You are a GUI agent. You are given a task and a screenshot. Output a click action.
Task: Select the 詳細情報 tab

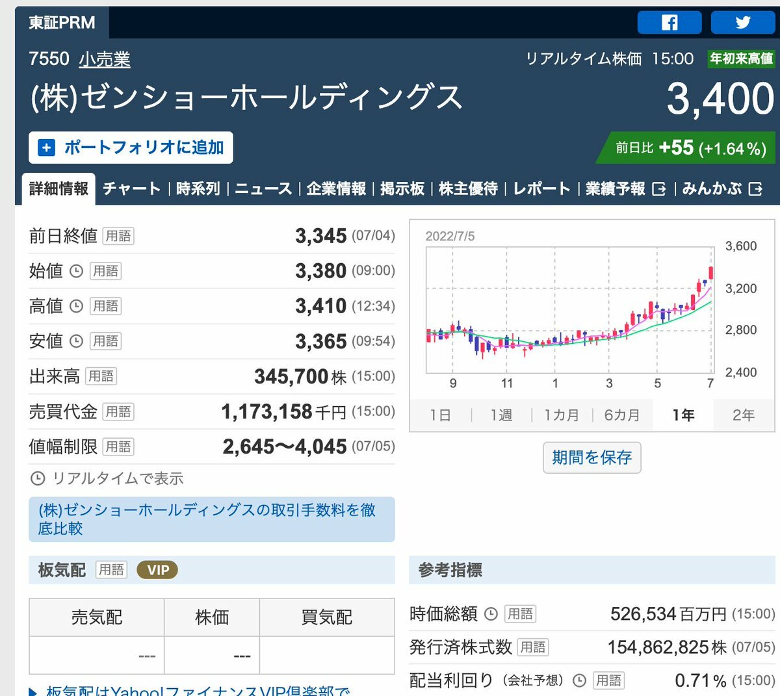(58, 189)
